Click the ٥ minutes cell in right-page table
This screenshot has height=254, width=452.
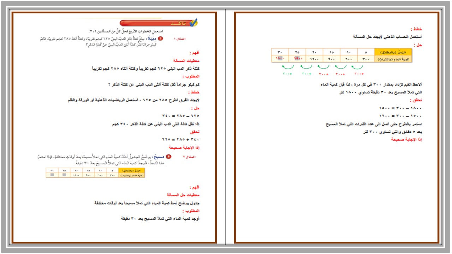(367, 52)
